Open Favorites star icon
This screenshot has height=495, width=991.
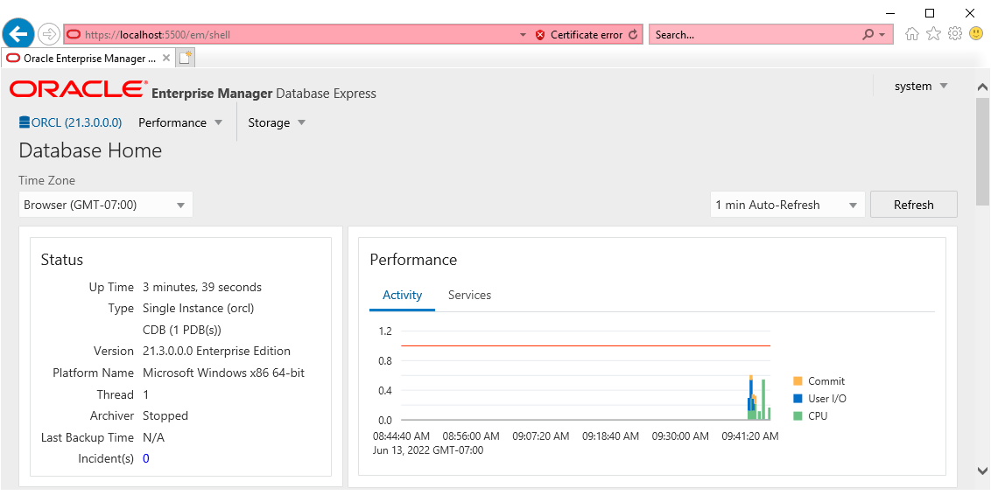(x=933, y=34)
